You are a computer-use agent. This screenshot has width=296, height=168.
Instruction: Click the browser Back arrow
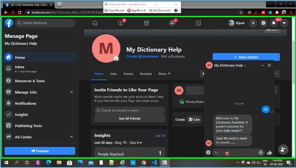pyautogui.click(x=6, y=12)
